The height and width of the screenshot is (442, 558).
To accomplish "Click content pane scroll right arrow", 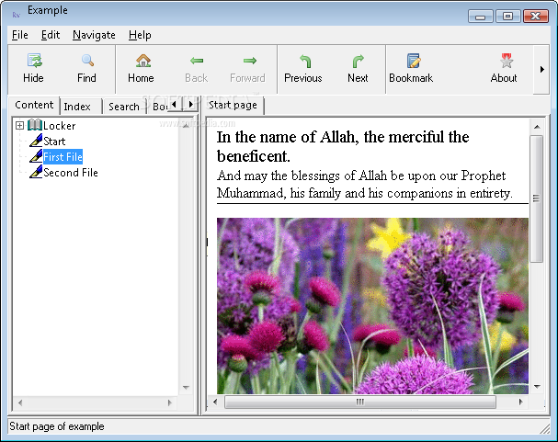I will (520, 402).
